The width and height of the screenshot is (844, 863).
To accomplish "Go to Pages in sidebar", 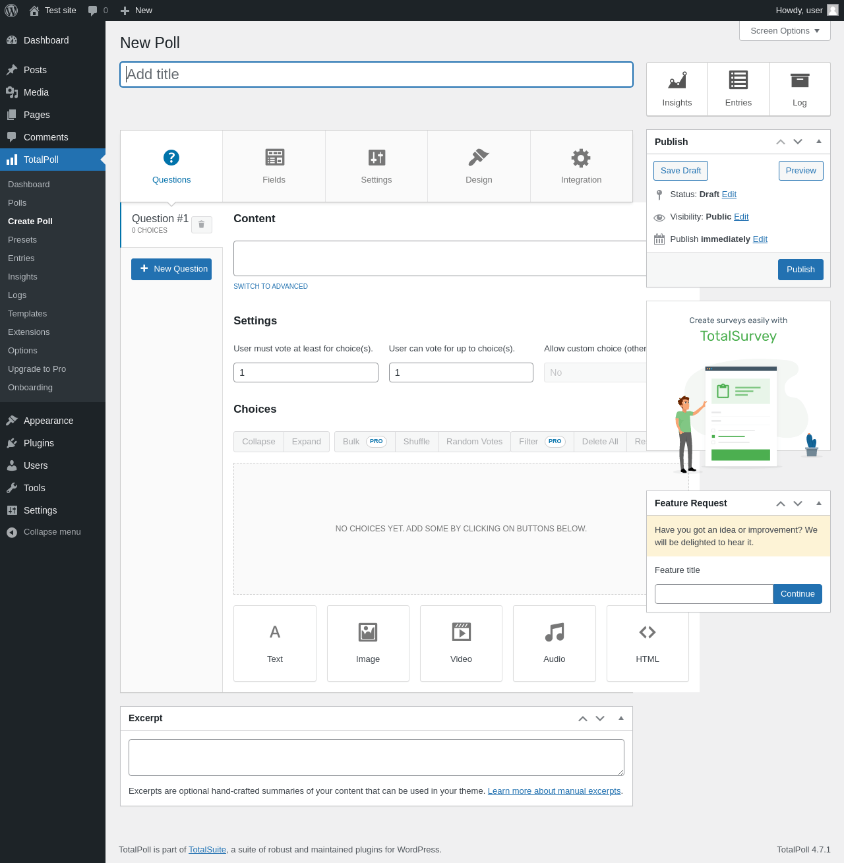I will coord(53,115).
